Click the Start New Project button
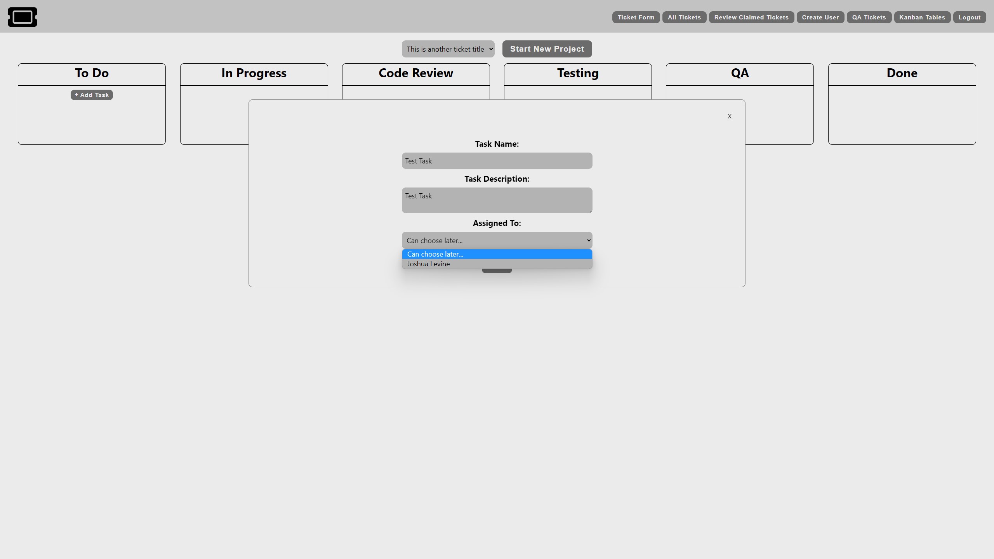 click(x=547, y=49)
